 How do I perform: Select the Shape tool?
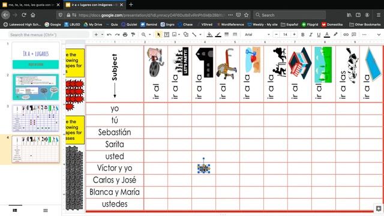tap(186, 35)
